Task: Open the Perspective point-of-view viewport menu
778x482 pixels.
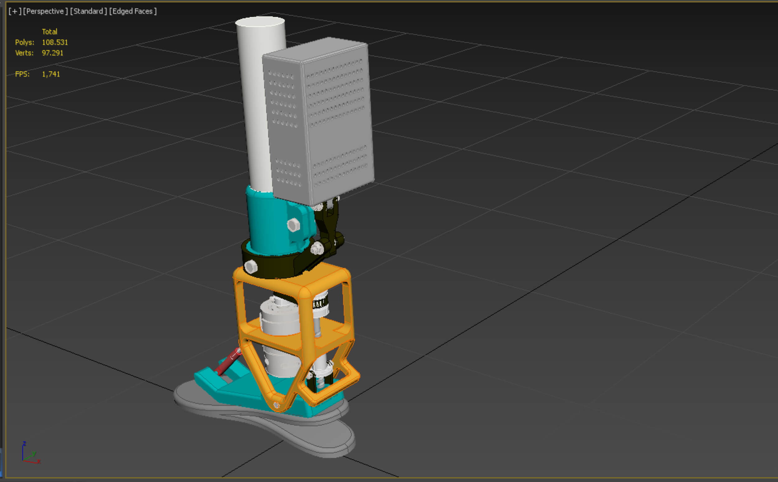Action: pyautogui.click(x=45, y=11)
